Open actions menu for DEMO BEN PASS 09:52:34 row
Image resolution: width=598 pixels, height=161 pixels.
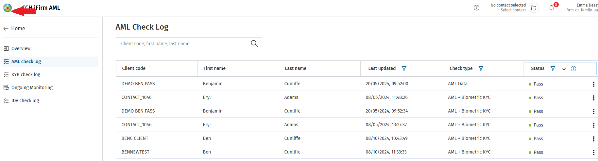click(x=593, y=112)
